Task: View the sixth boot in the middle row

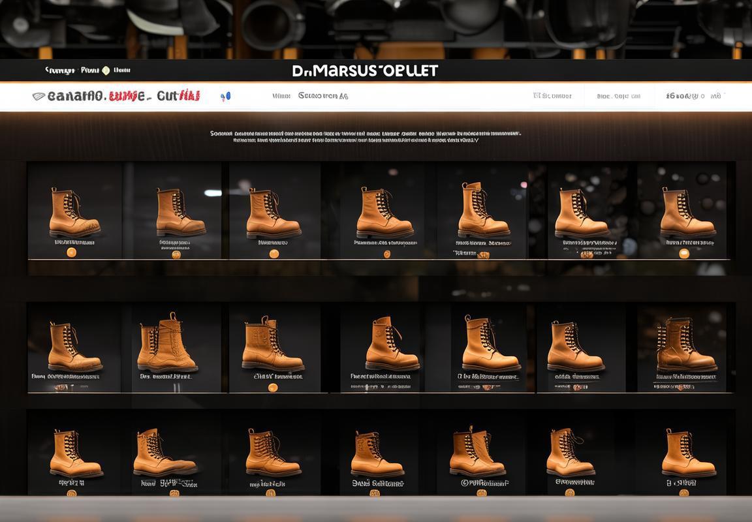Action: [x=576, y=346]
